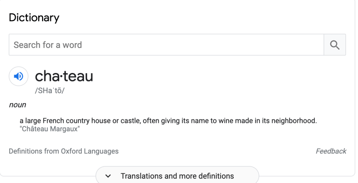Click the headword cha·teau
The height and width of the screenshot is (183, 358).
click(64, 76)
